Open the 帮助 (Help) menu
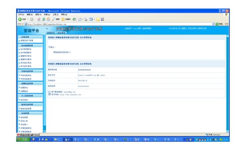This screenshot has width=248, height=150. 64,15
